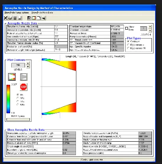162x164 pixels.
Task: Click the Ramp base radius value cell
Action: click(x=117, y=37)
